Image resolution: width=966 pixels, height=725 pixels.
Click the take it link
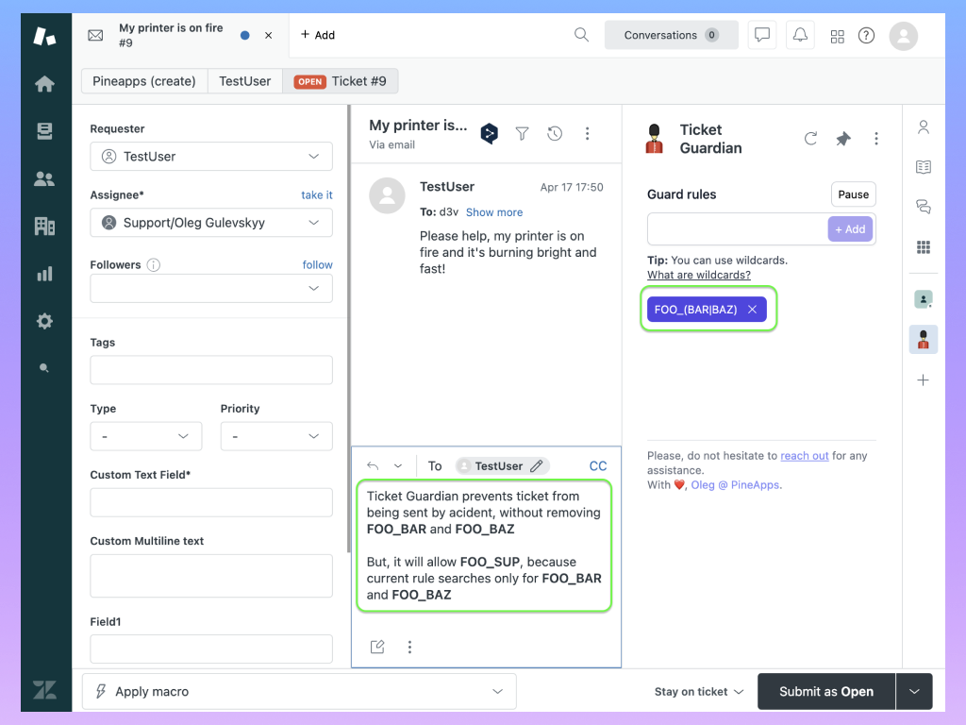click(317, 194)
